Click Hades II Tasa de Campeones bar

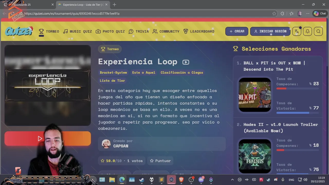[x=298, y=150]
